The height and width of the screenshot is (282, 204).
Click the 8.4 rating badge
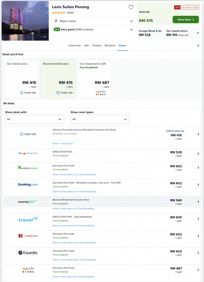(57, 29)
